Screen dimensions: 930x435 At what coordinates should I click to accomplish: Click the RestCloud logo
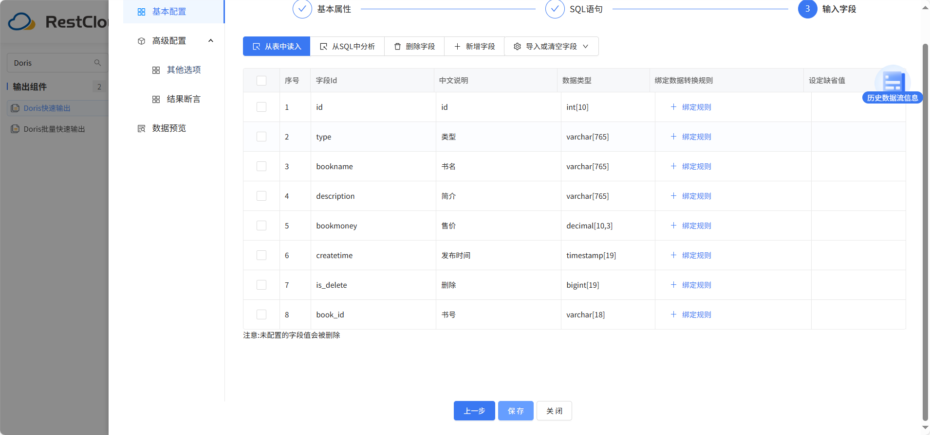57,22
